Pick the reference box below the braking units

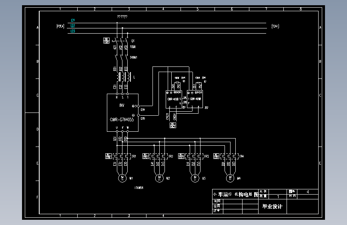coord(173,125)
